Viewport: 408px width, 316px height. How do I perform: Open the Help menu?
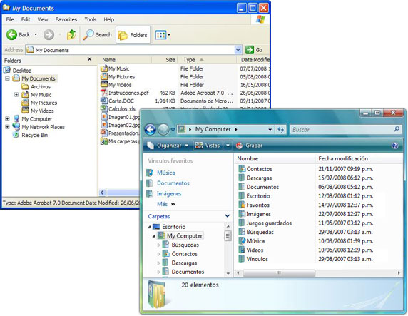click(108, 19)
